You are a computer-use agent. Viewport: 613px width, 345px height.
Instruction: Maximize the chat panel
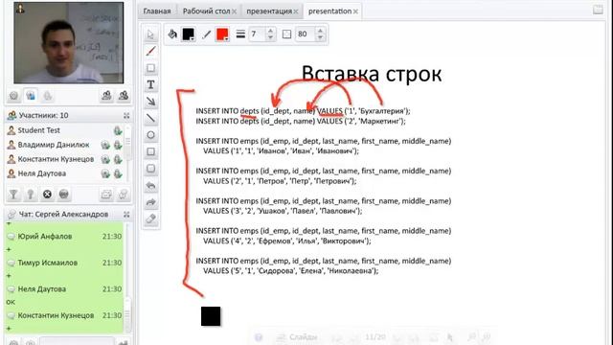pos(126,215)
